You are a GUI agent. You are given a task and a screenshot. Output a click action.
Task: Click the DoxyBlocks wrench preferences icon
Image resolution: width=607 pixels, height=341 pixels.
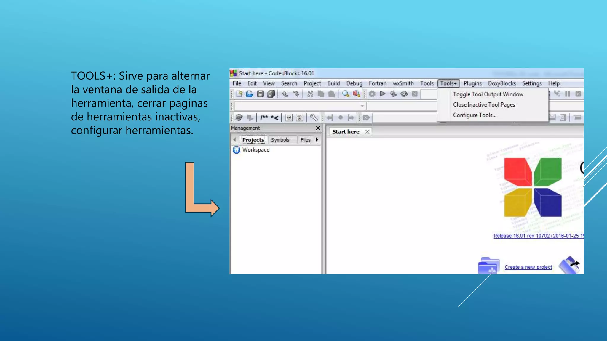[314, 118]
